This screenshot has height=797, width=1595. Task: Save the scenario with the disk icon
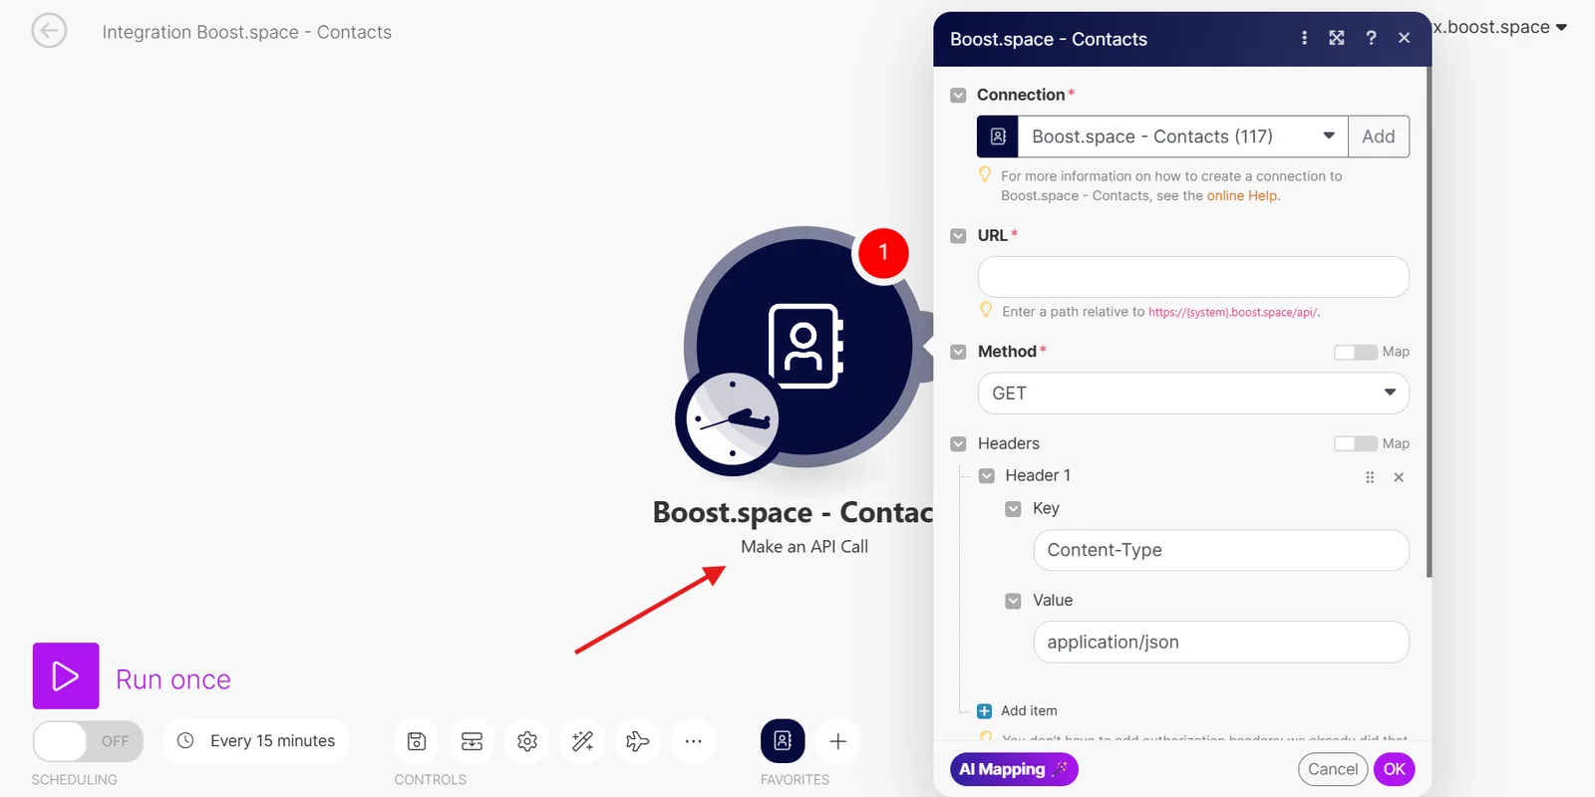click(x=417, y=741)
